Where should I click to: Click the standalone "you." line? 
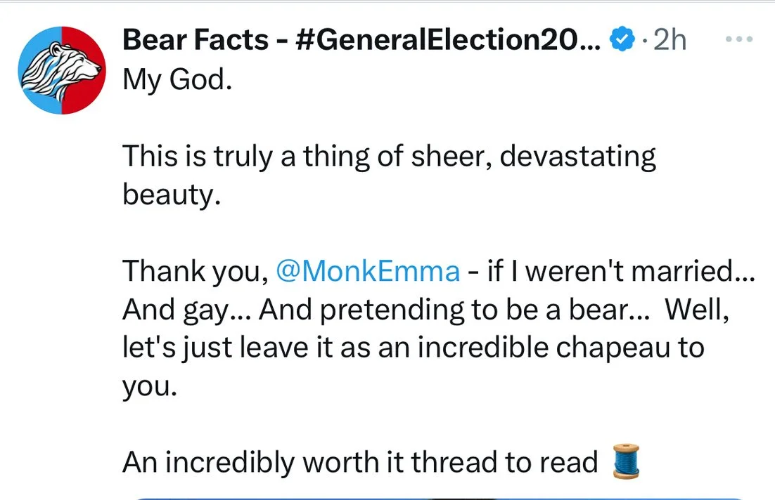pos(146,386)
